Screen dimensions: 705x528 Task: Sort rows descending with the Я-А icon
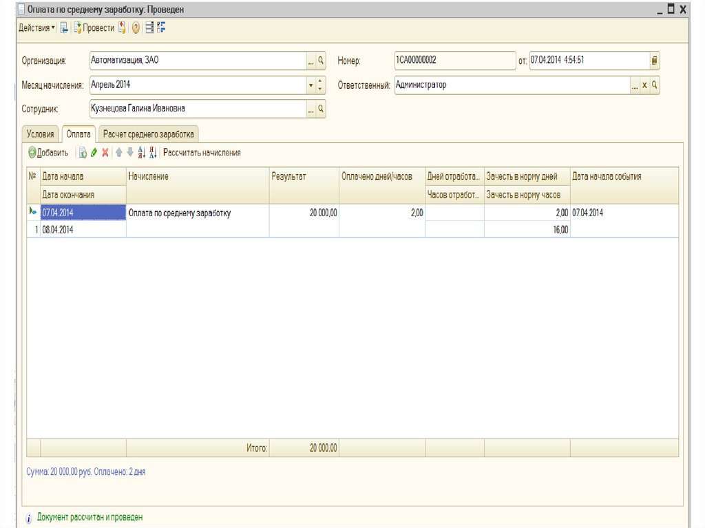(153, 153)
